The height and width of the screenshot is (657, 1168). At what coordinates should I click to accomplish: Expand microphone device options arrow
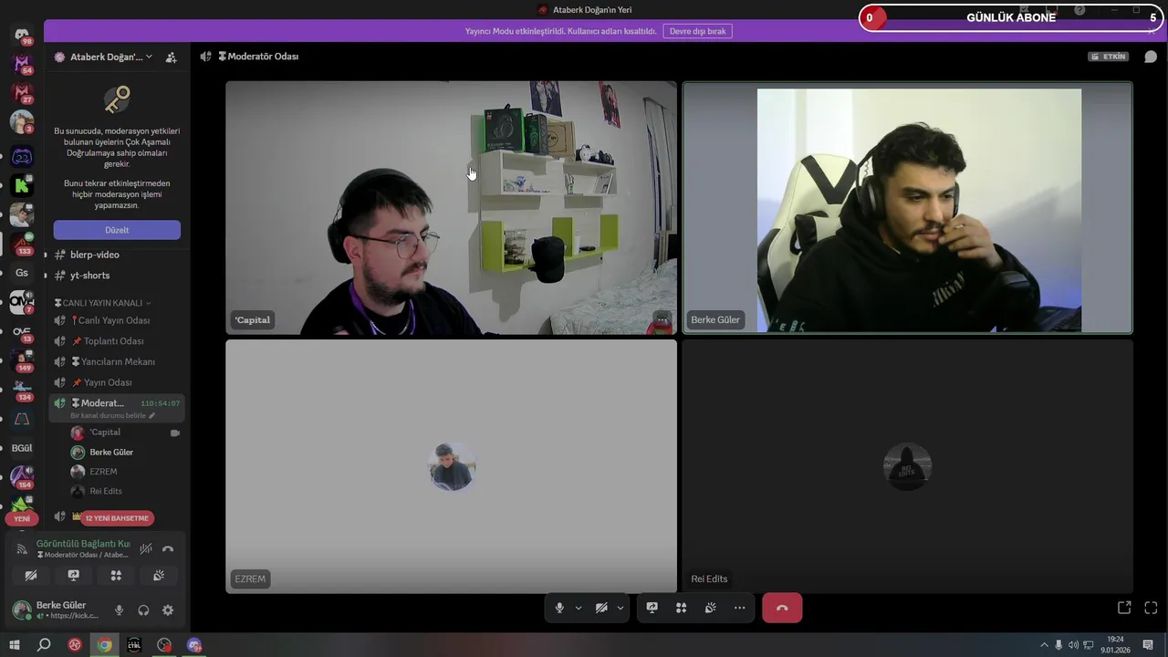(x=579, y=608)
